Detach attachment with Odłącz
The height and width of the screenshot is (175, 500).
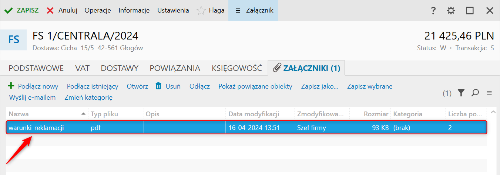[200, 86]
